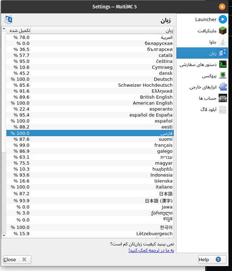Open the پروکسی settings page

[x=202, y=75]
